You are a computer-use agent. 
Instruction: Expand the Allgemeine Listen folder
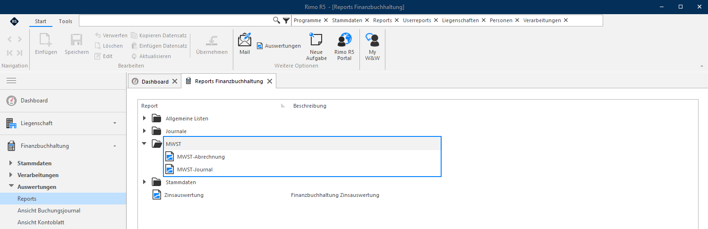(145, 118)
